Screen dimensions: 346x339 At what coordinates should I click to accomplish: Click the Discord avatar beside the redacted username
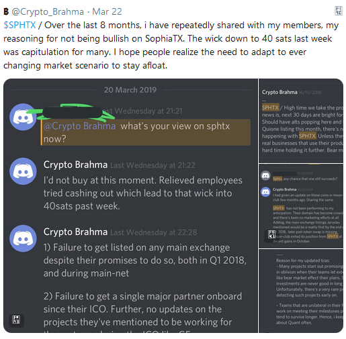[x=23, y=117]
